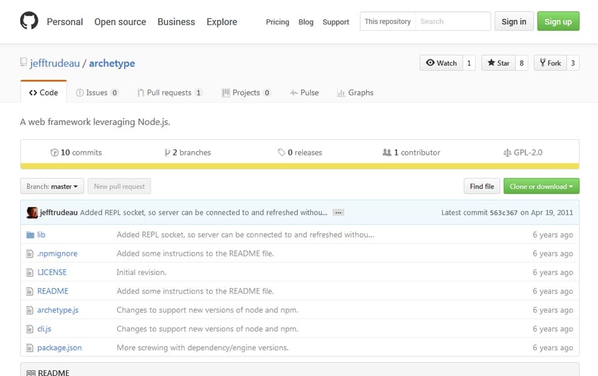Click the yellow language color bar

pos(300,166)
